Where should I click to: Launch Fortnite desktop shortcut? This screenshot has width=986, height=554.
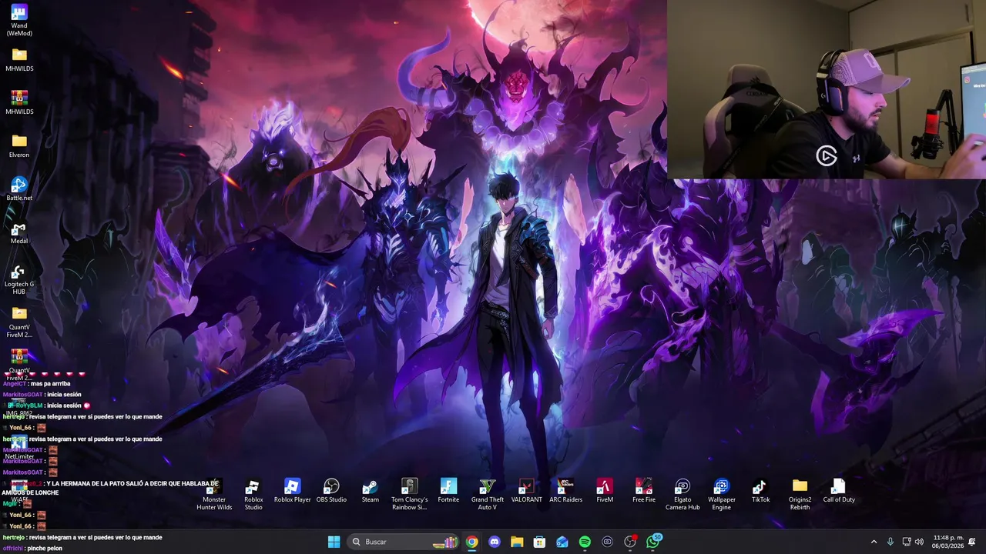[x=448, y=490]
